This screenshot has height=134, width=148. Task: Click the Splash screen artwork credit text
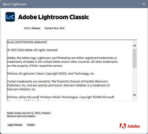coord(29,113)
